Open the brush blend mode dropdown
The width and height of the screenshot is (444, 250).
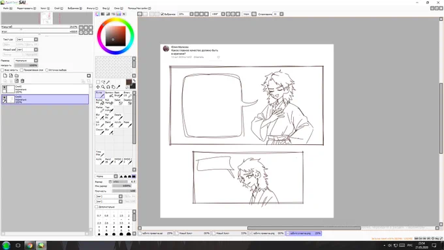tap(106, 176)
